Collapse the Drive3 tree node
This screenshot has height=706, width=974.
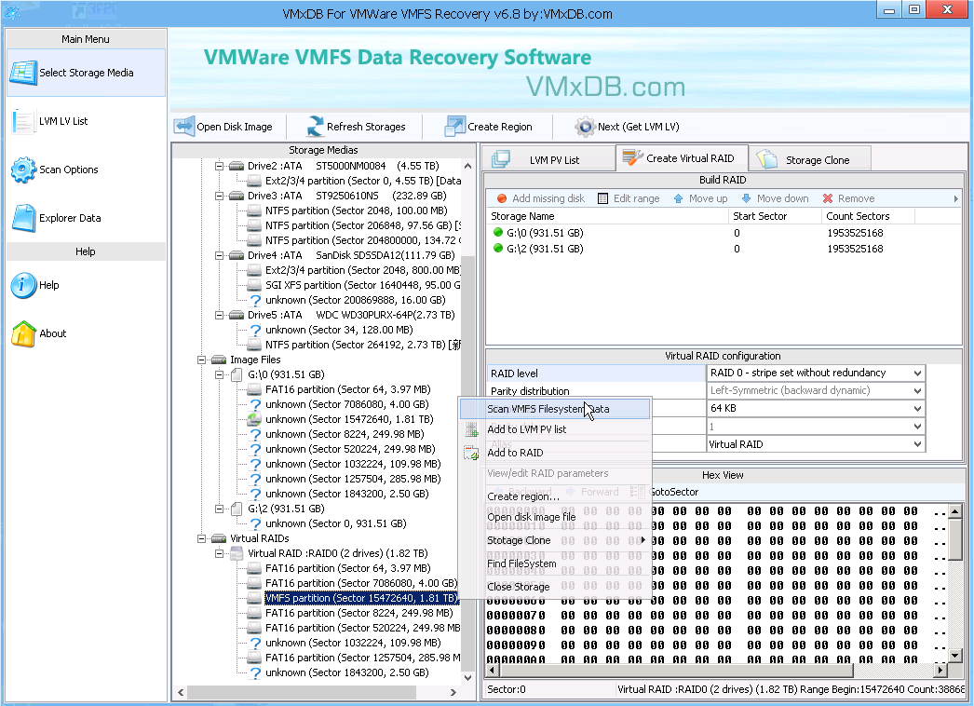tap(219, 196)
